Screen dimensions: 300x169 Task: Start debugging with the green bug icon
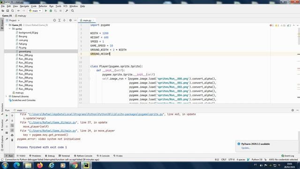pos(51,11)
